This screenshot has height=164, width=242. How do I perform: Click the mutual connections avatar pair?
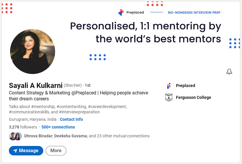pos(15,136)
